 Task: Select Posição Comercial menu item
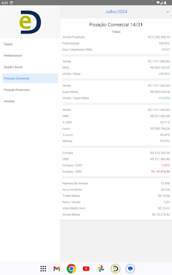click(30, 78)
